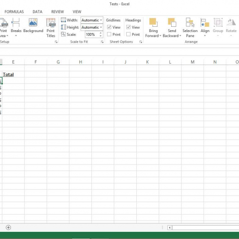Select column L header
The image size is (239, 239).
coord(170,62)
